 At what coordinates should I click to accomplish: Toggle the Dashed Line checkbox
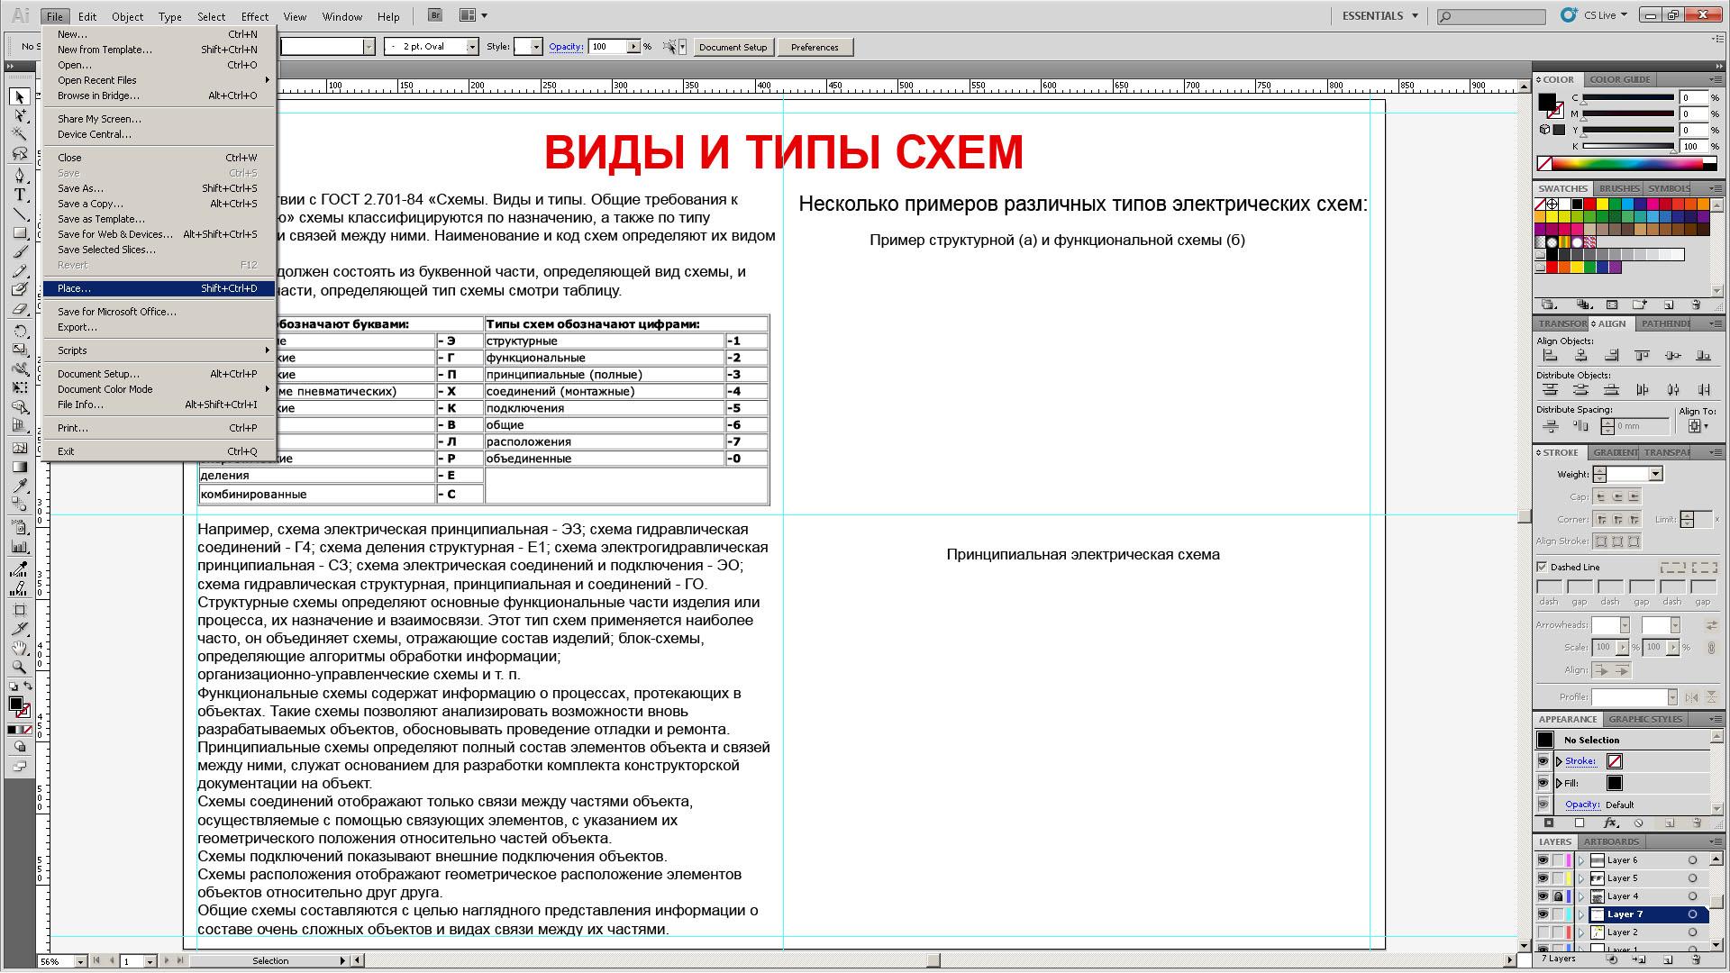(1543, 567)
